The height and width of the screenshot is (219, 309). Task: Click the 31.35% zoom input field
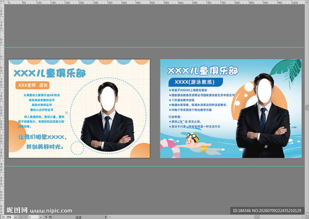point(7,217)
